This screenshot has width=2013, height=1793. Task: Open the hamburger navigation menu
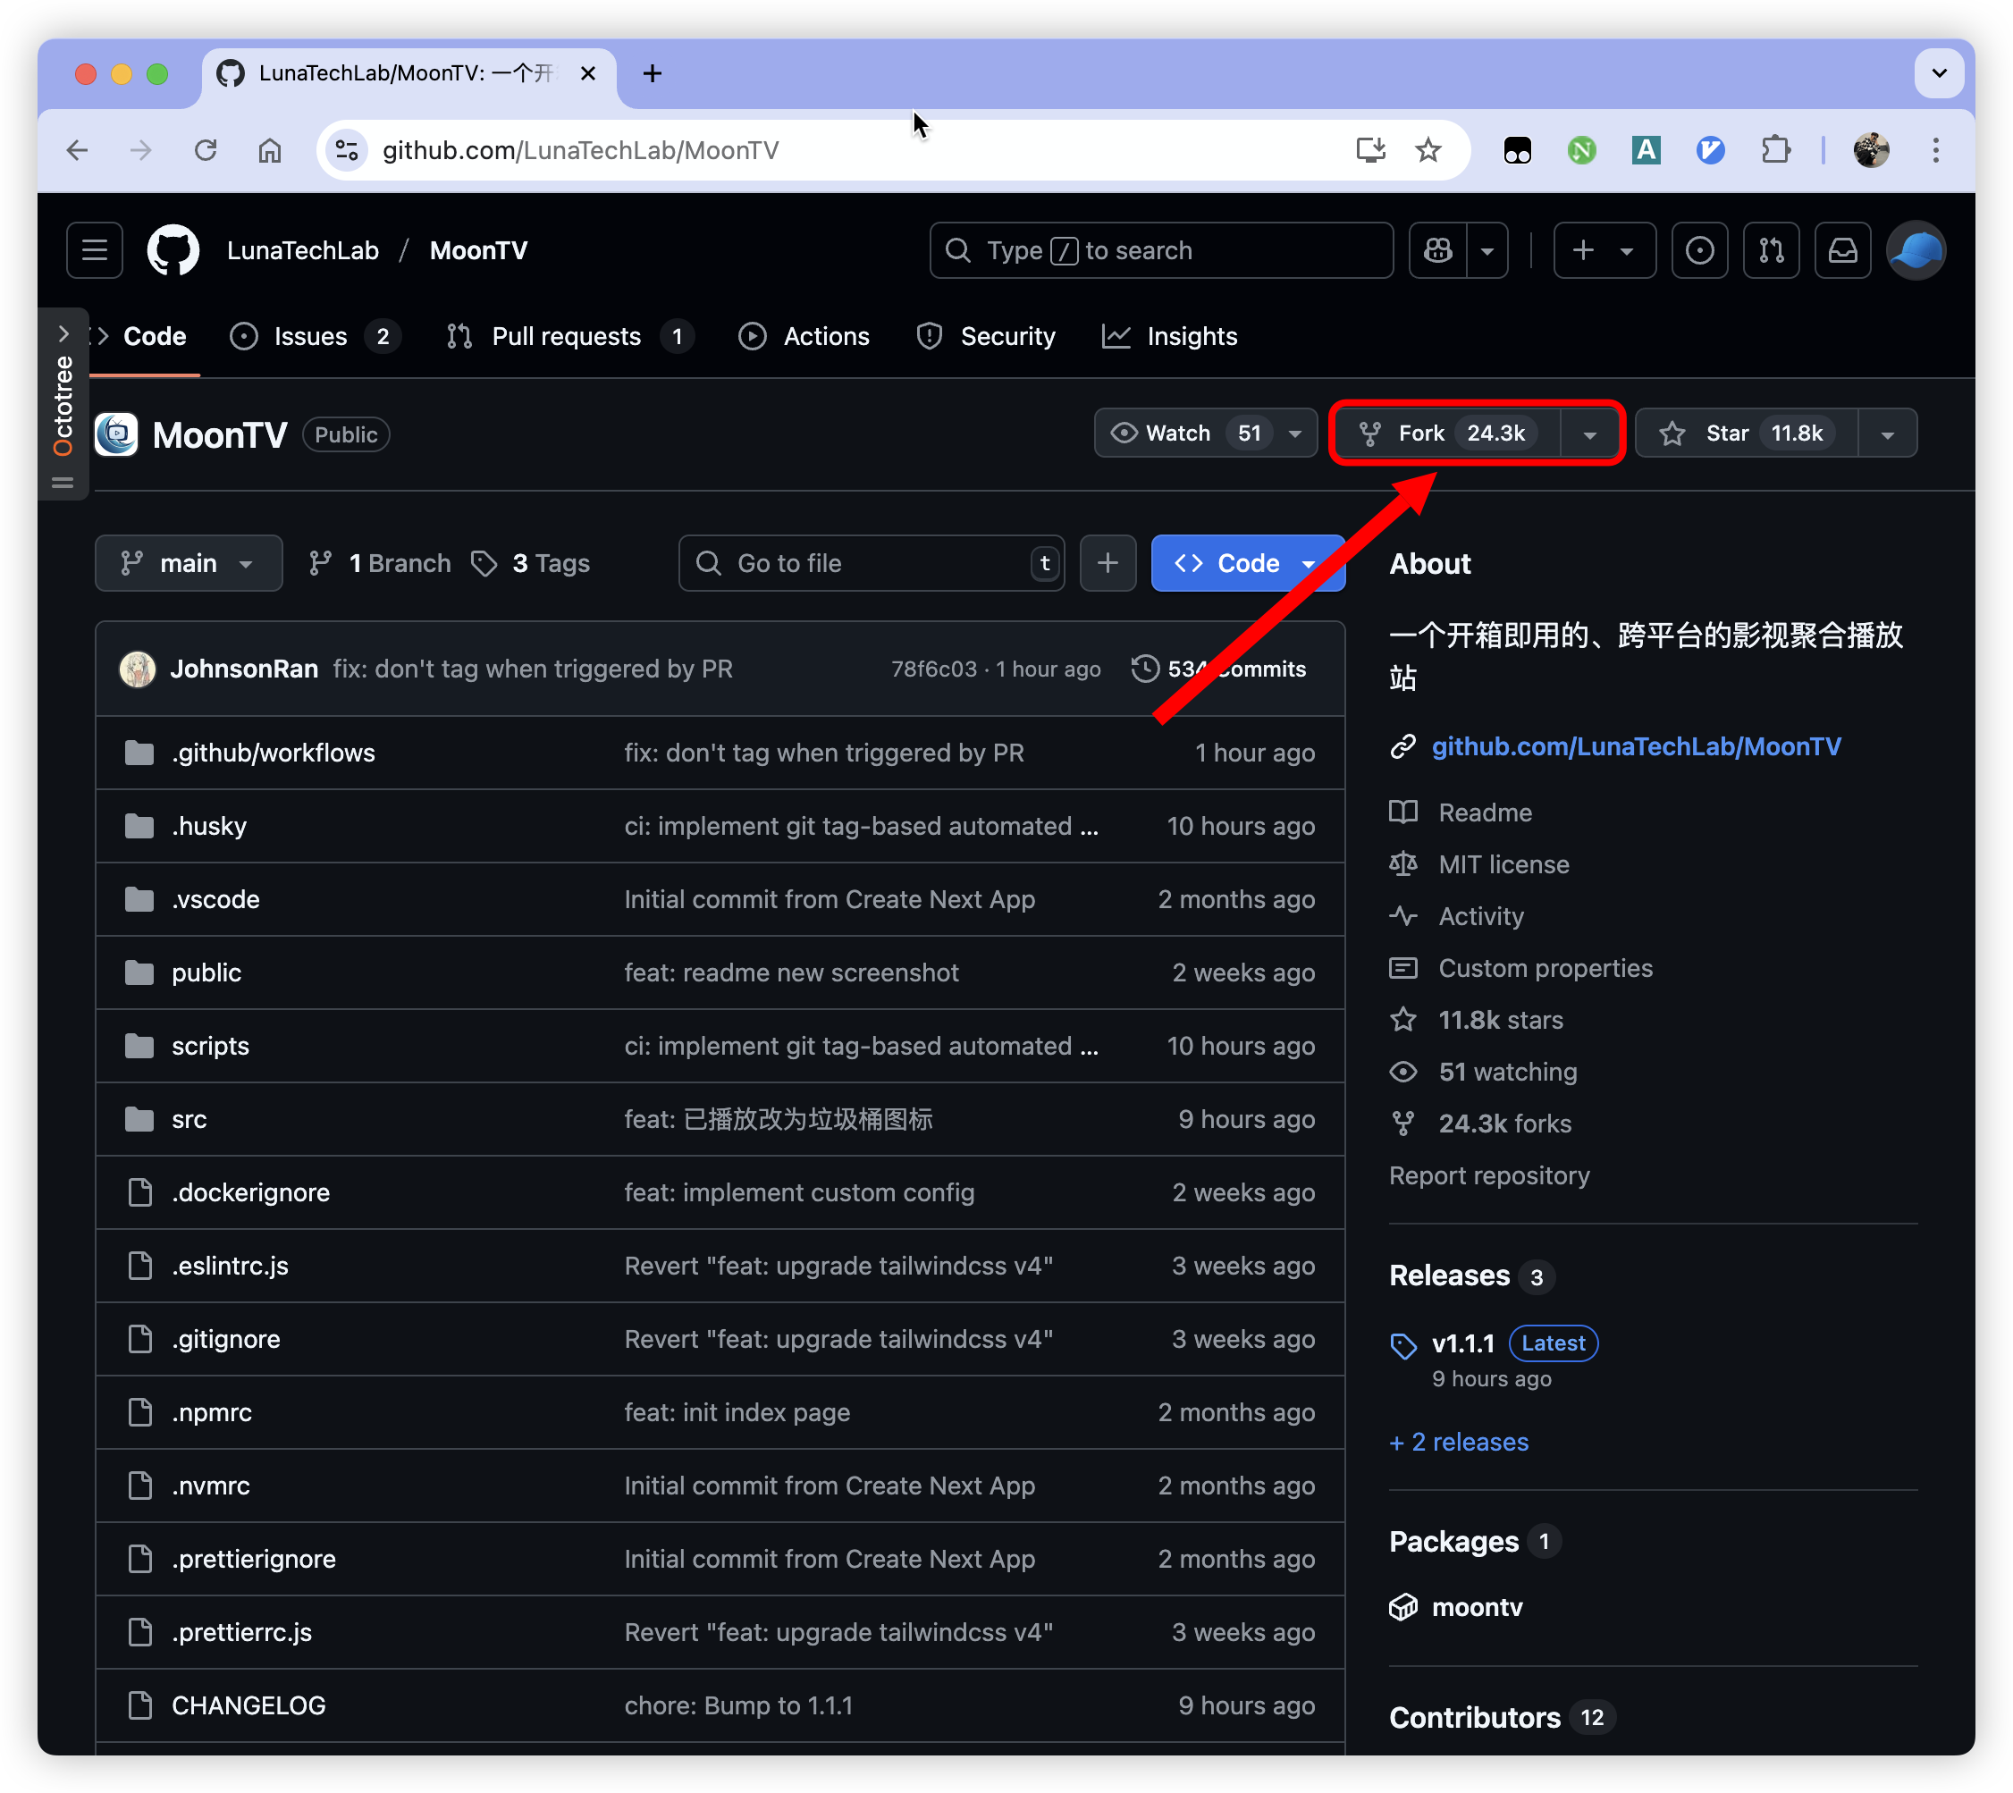(x=95, y=250)
